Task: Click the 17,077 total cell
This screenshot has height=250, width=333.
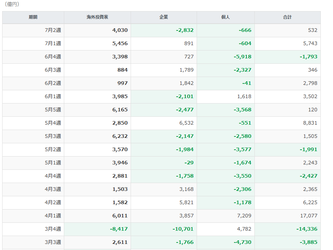Action: (287, 216)
